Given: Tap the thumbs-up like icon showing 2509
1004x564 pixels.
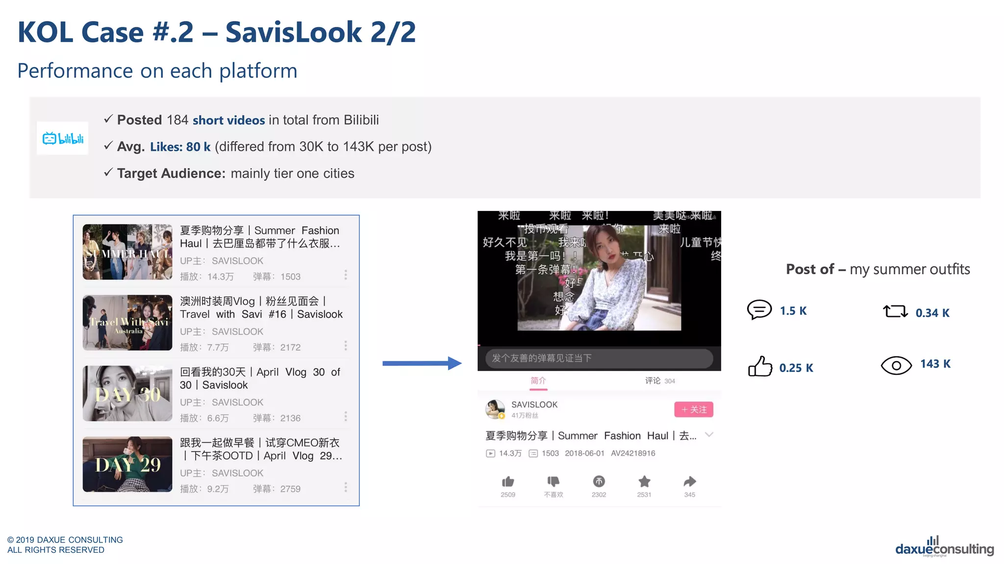Looking at the screenshot, I should (x=508, y=481).
